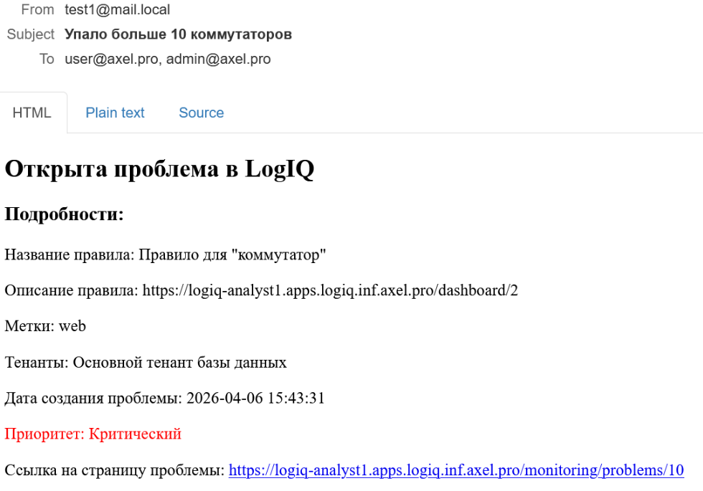Click heading 'Открыта проблема в LogIQ'
The height and width of the screenshot is (491, 703).
[x=159, y=169]
